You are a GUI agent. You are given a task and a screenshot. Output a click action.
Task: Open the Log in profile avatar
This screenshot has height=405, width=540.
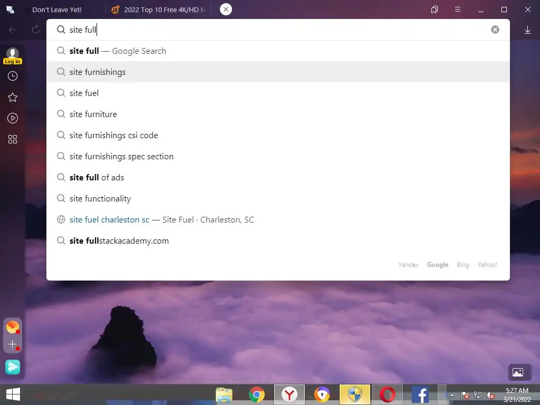click(13, 56)
